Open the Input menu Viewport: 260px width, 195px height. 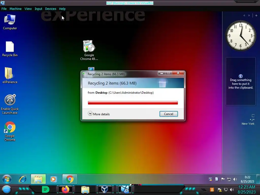[x=38, y=9]
